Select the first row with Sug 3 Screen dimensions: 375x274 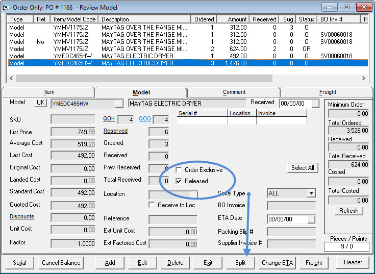tap(188, 27)
